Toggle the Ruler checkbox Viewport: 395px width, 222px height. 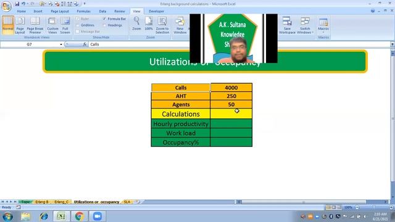(x=78, y=18)
